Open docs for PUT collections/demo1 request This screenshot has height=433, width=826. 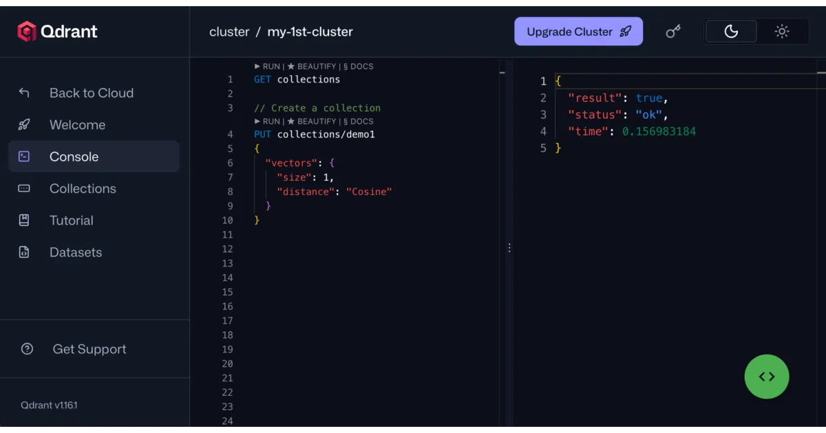[358, 122]
